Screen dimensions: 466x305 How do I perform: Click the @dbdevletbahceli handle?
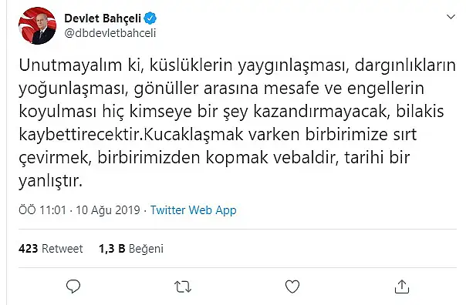[110, 33]
